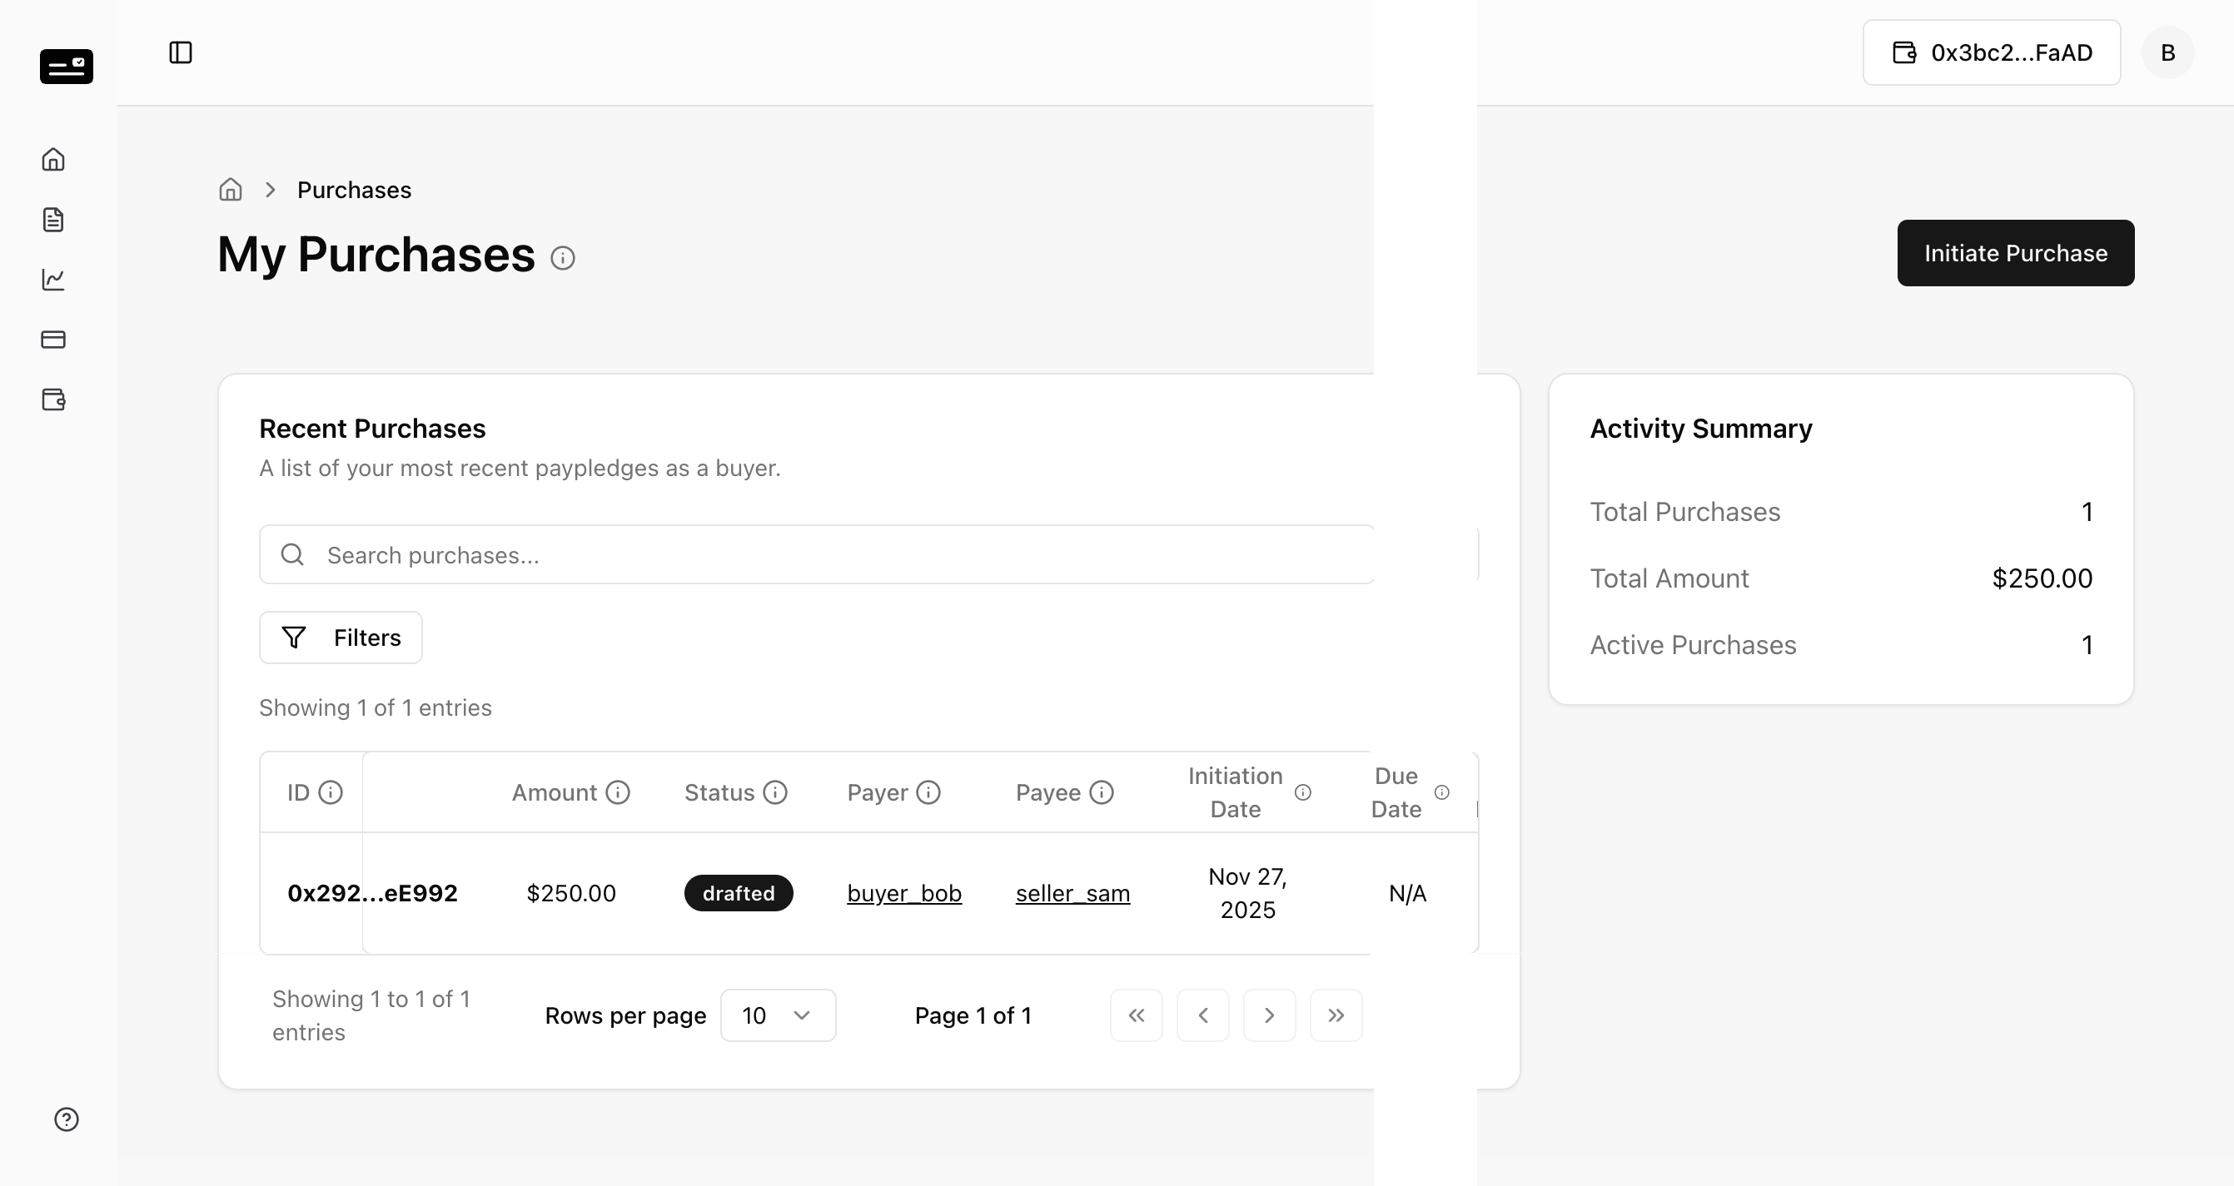The width and height of the screenshot is (2234, 1186).
Task: Open the wallet icon in sidebar
Action: tap(54, 399)
